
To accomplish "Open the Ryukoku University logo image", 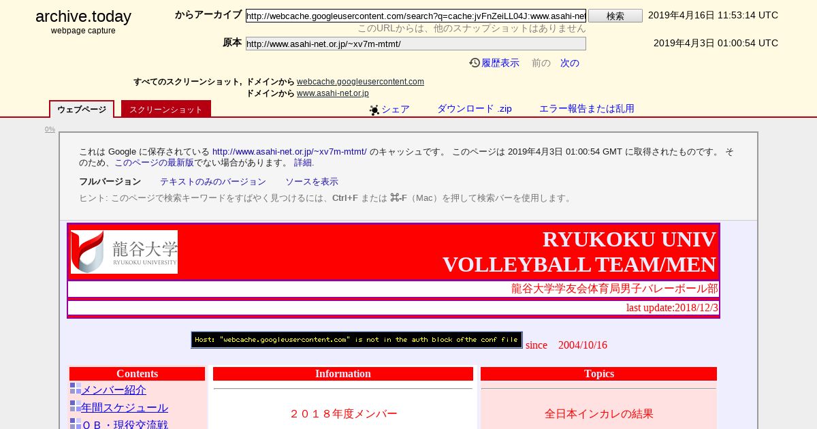I will (124, 252).
